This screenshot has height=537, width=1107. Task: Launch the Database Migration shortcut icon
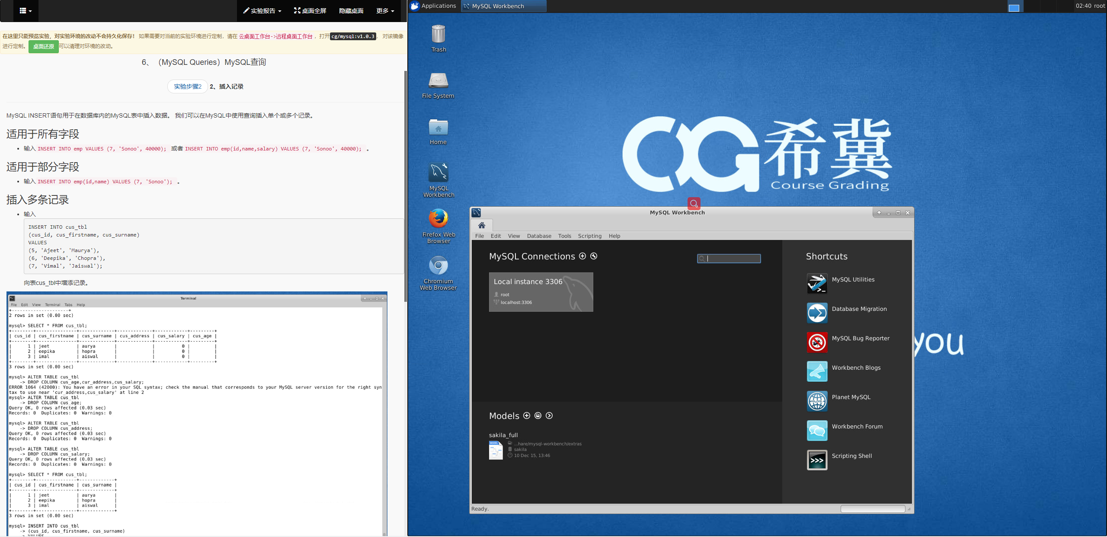(817, 313)
